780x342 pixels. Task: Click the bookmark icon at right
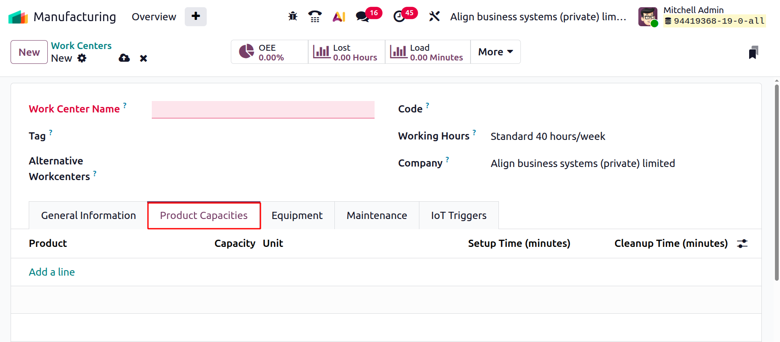753,52
